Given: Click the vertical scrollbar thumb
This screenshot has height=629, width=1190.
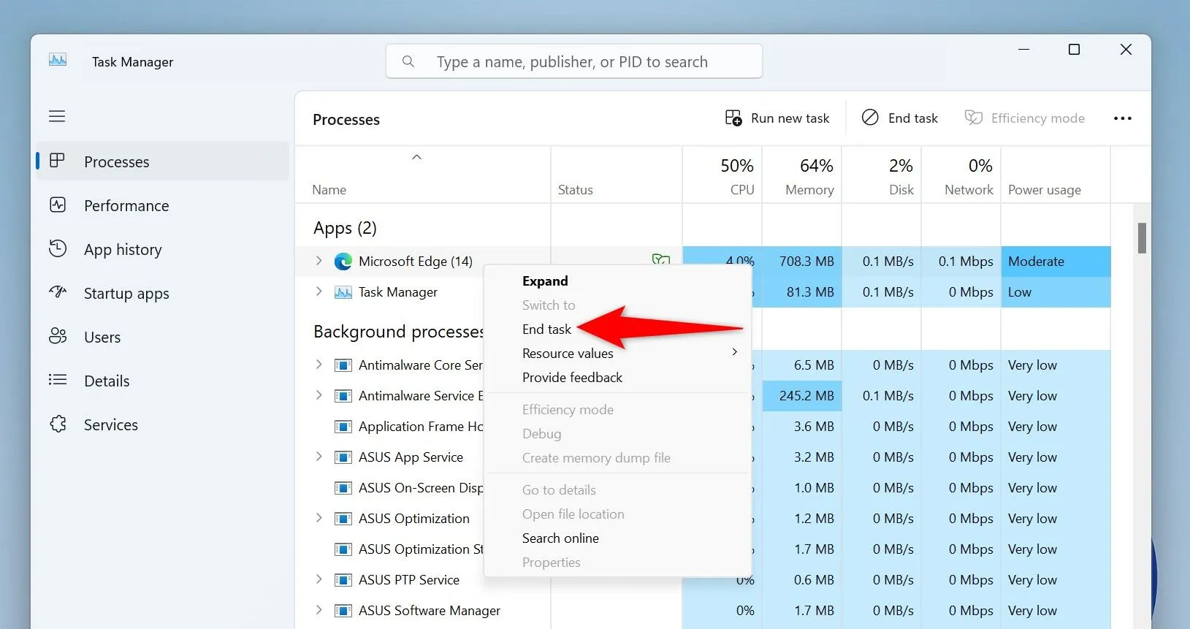Looking at the screenshot, I should click(1142, 238).
